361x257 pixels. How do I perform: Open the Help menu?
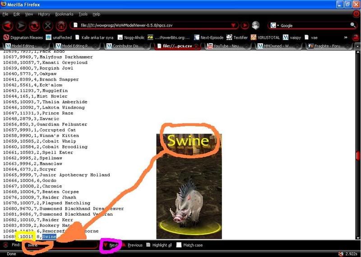[97, 14]
